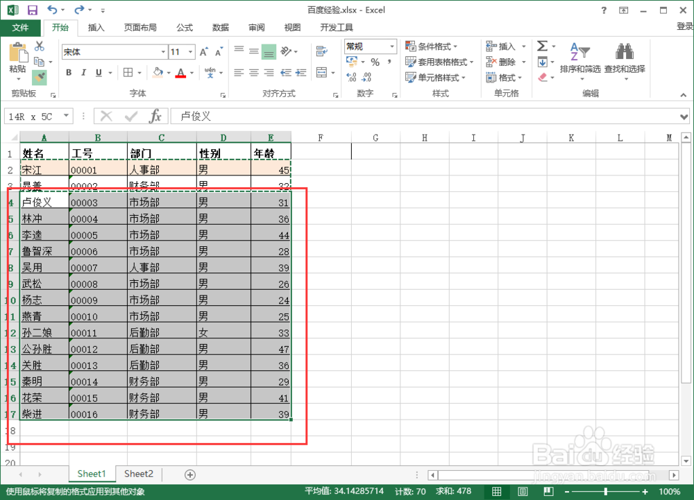Open the Insert Function fx icon
The width and height of the screenshot is (694, 500).
click(x=155, y=116)
